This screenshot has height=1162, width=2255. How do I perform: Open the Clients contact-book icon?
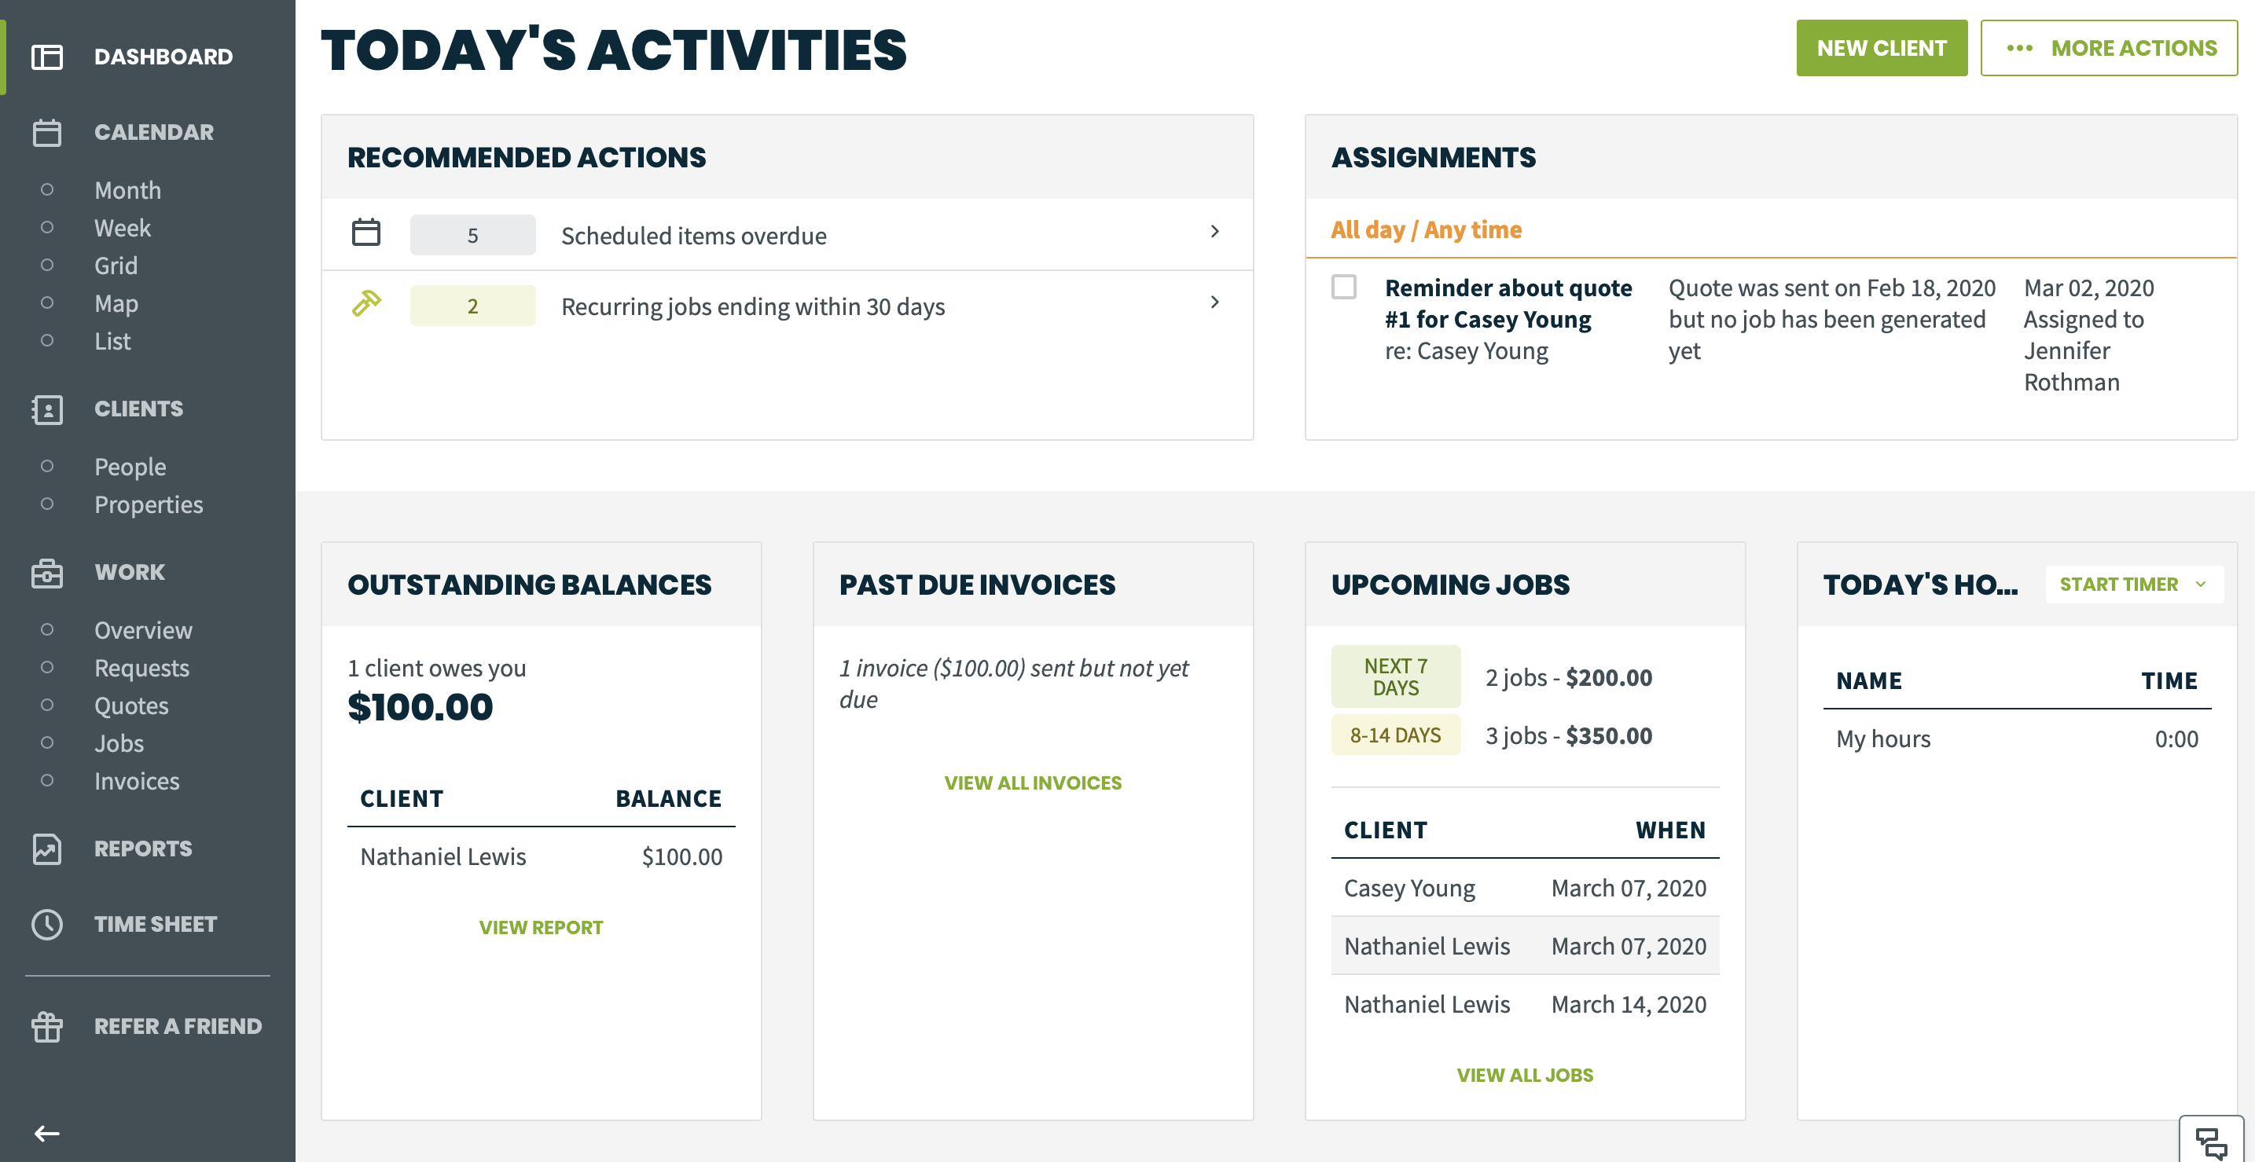[47, 409]
